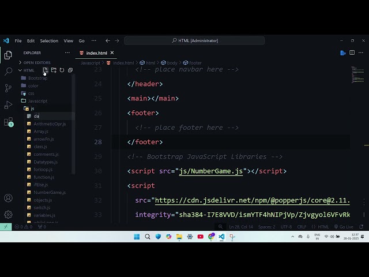Click UTF-8 encoding in status bar
The height and width of the screenshot is (277, 369).
(286, 227)
